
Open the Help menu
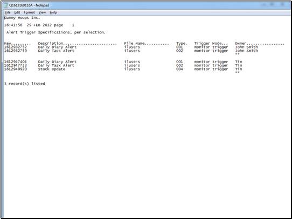pyautogui.click(x=53, y=12)
